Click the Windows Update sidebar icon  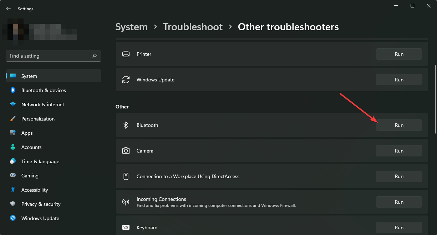[x=13, y=218]
